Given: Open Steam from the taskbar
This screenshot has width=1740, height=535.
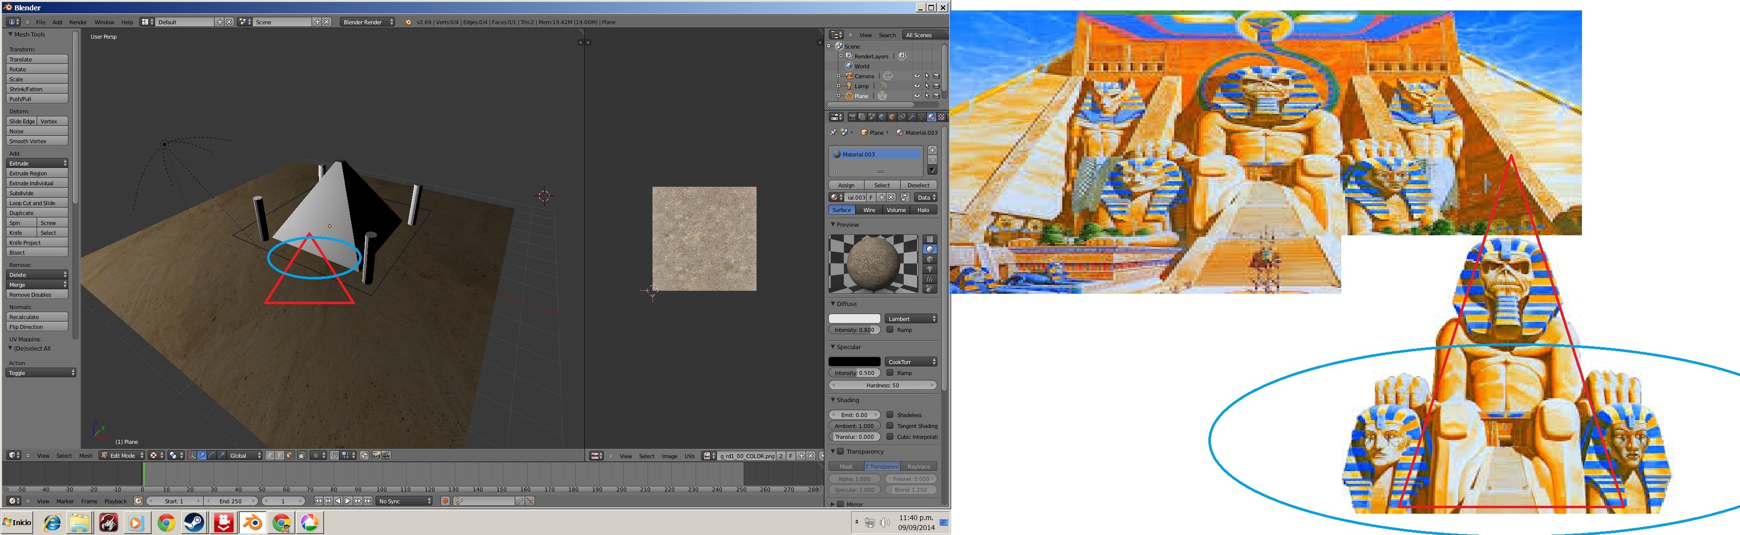Looking at the screenshot, I should pyautogui.click(x=195, y=522).
